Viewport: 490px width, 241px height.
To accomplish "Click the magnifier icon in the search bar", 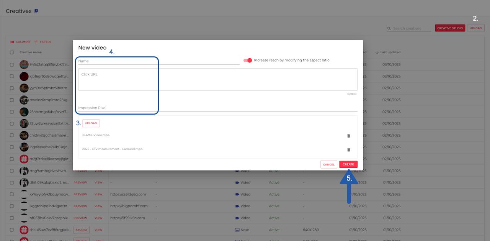I will click(389, 28).
